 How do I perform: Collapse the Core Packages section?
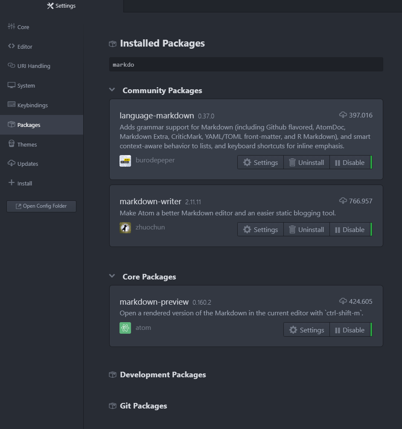click(112, 276)
